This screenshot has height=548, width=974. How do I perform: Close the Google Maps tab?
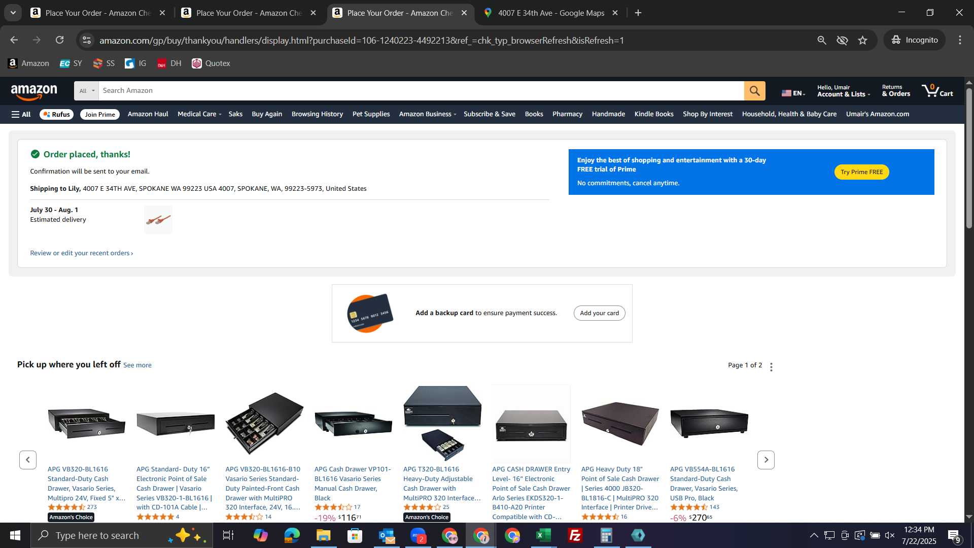615,13
